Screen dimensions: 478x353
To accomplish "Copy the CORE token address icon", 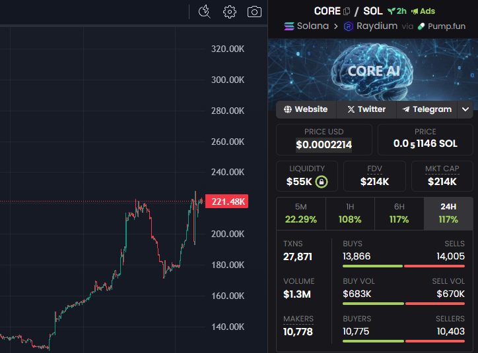I will (347, 12).
